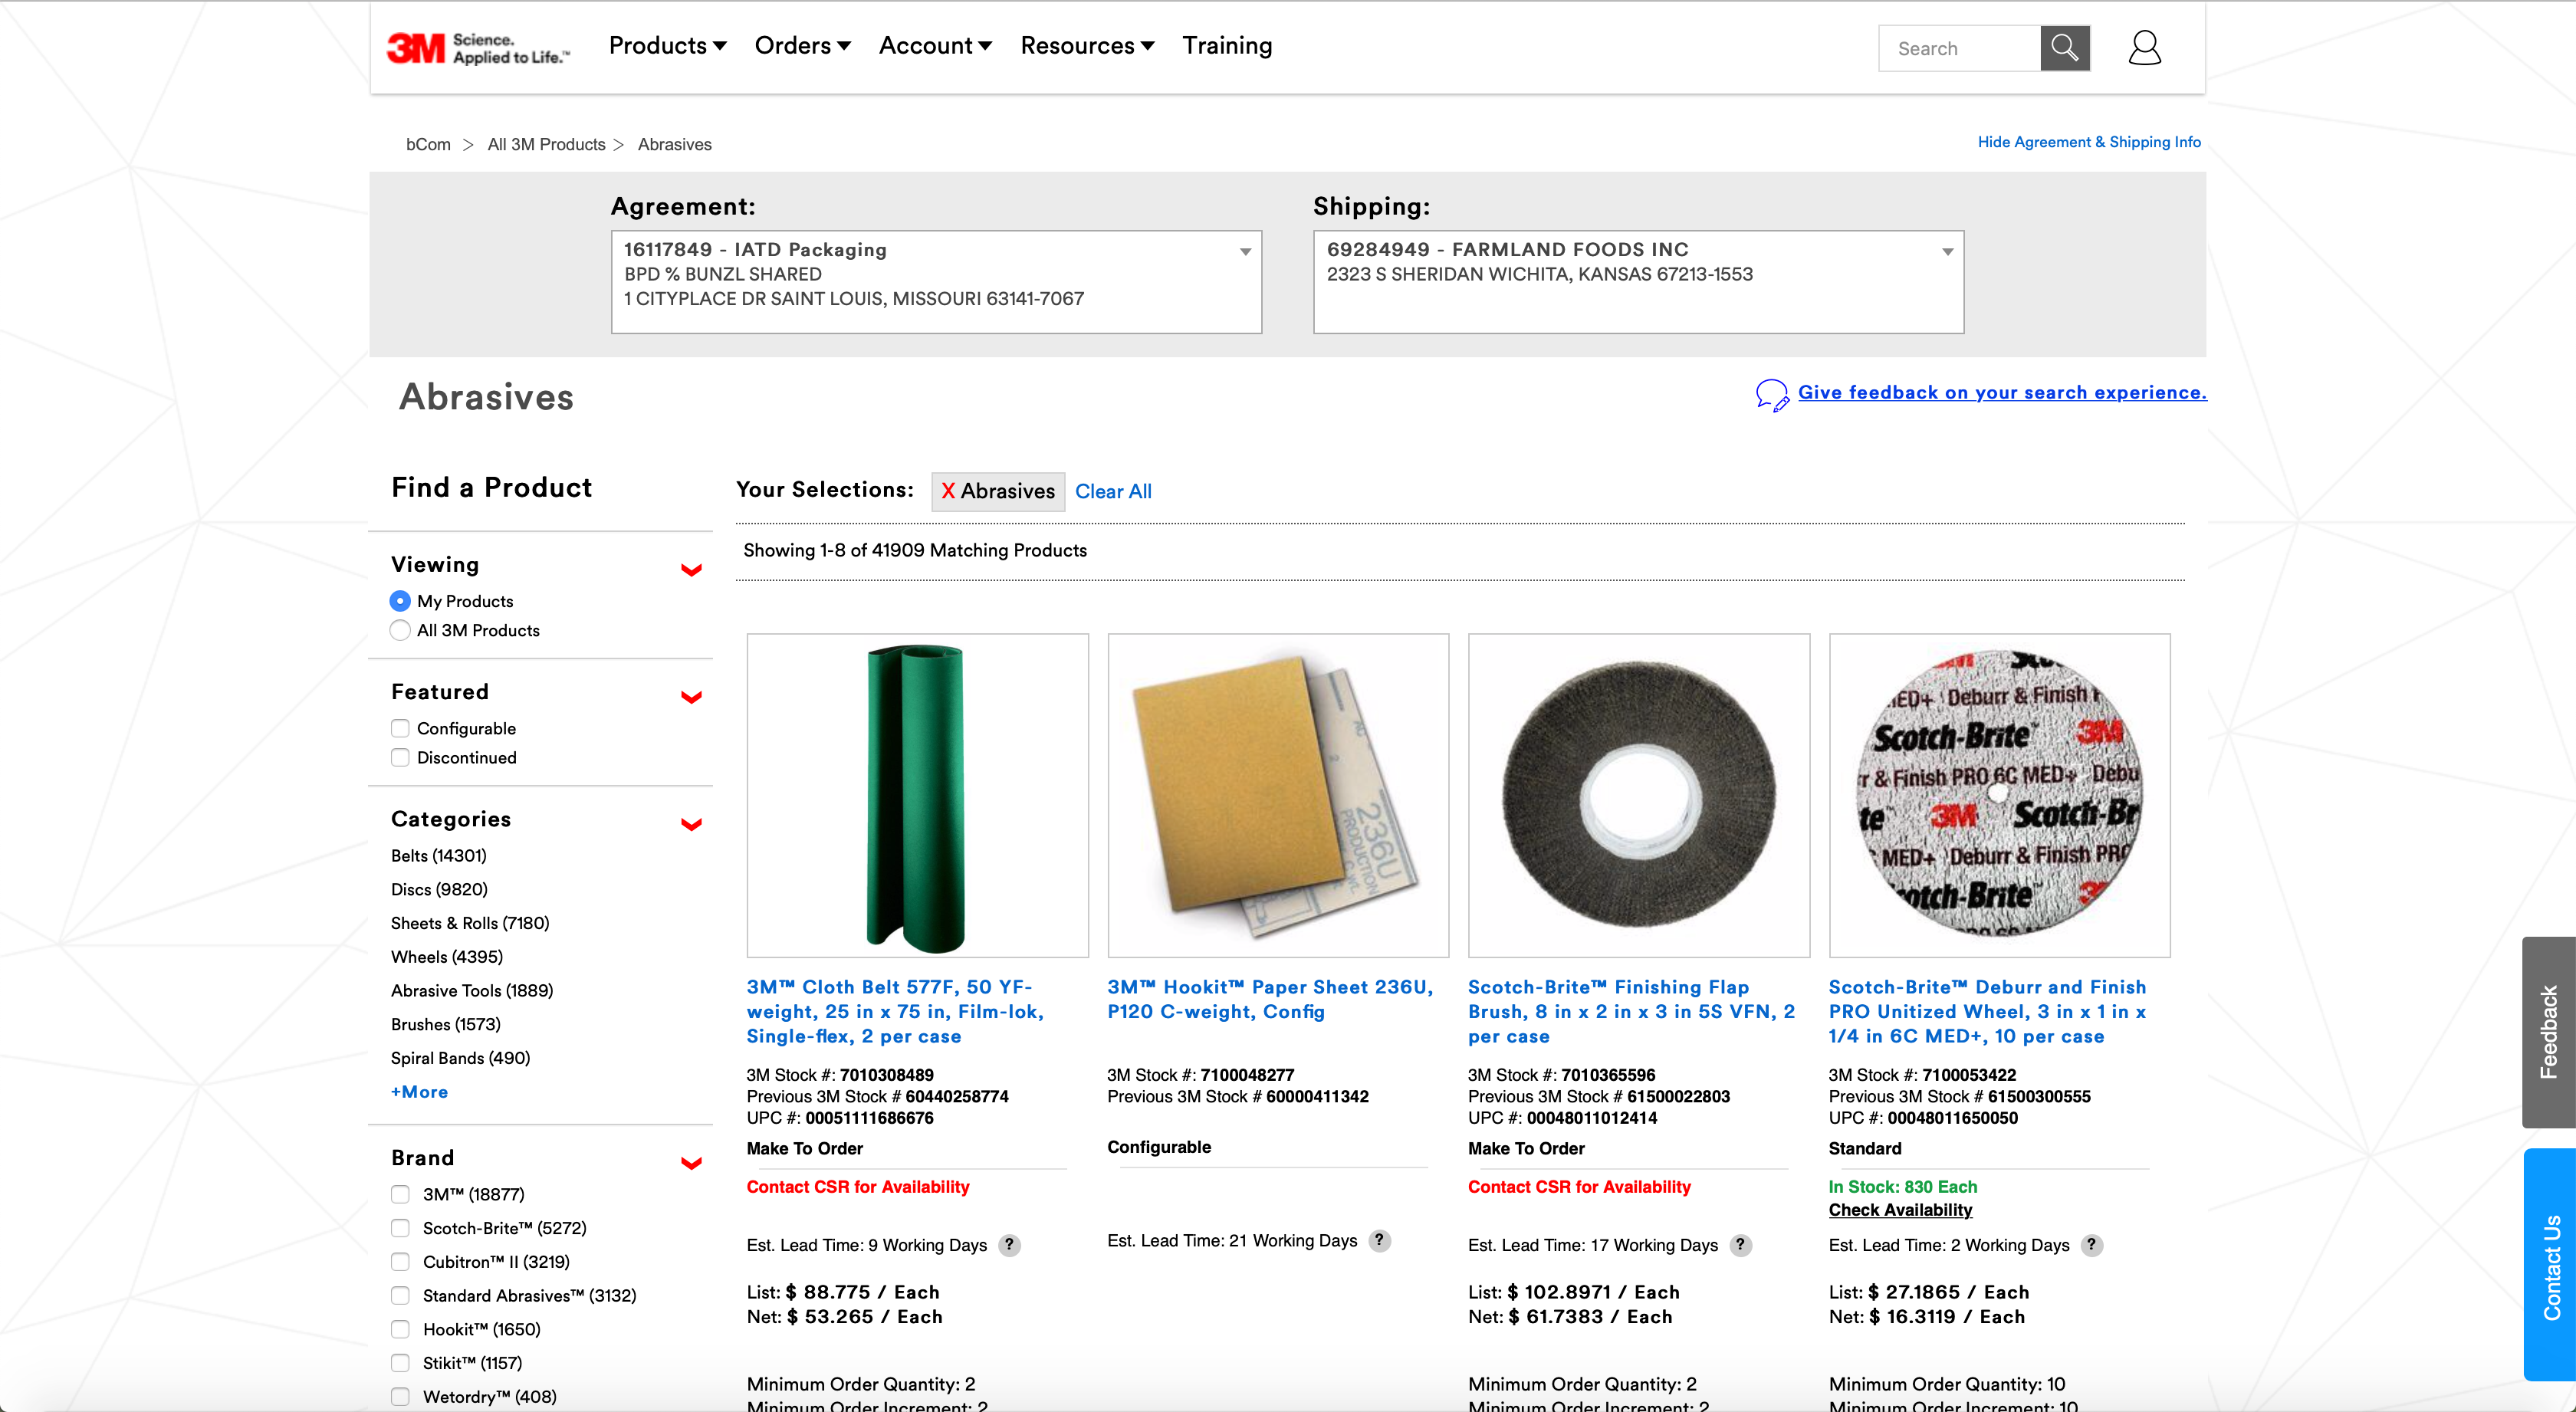Collapse the Categories filter section
Viewport: 2576px width, 1412px height.
point(691,823)
